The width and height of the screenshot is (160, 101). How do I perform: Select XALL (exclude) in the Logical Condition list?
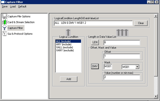(x=68, y=47)
